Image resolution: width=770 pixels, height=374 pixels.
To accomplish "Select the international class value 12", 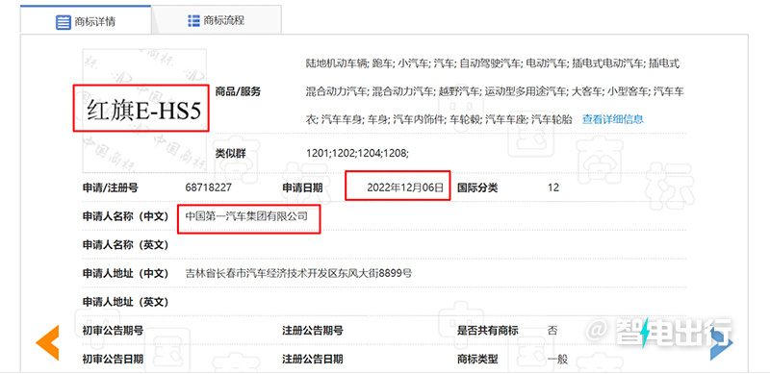I will coord(553,187).
